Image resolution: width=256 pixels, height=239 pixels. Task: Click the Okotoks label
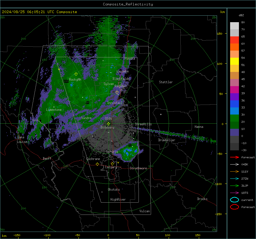[x=114, y=190]
